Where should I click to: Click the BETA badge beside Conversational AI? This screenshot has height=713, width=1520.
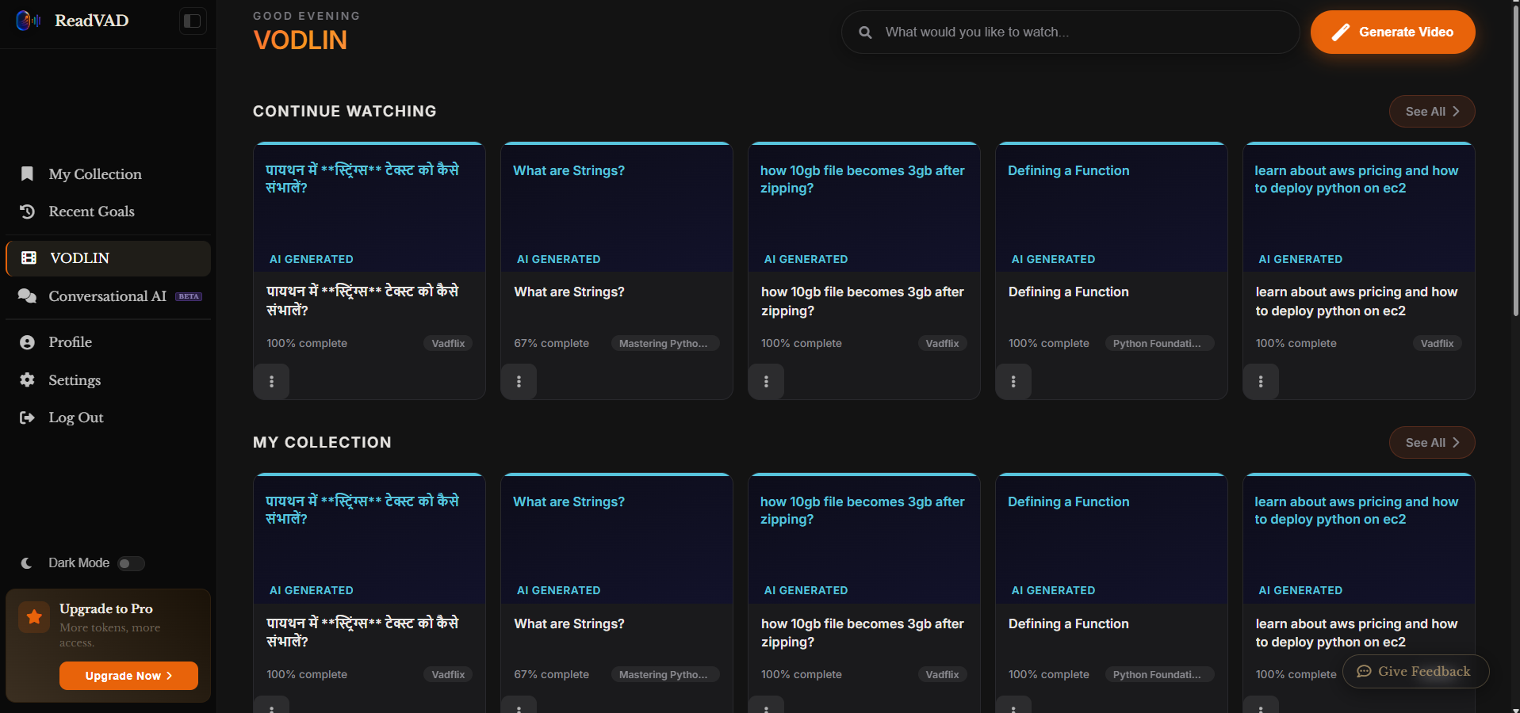point(189,296)
